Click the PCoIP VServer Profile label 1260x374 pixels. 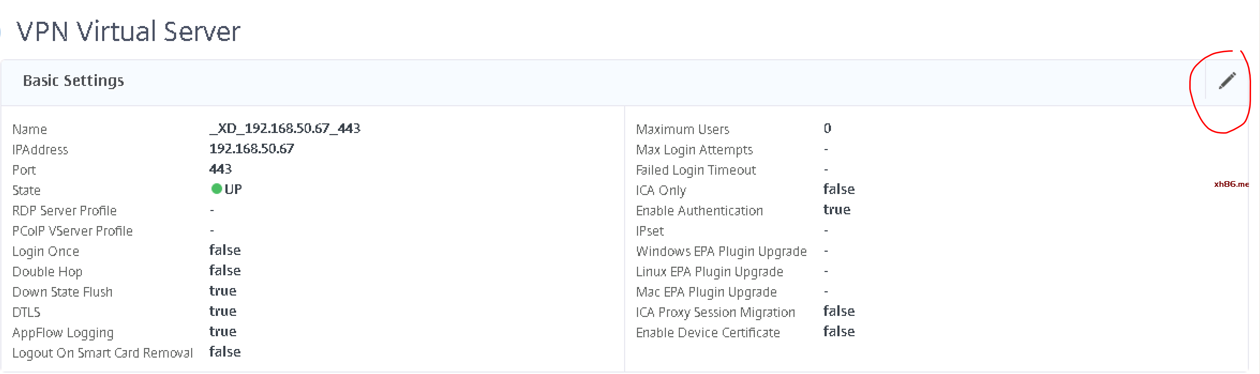coord(73,231)
